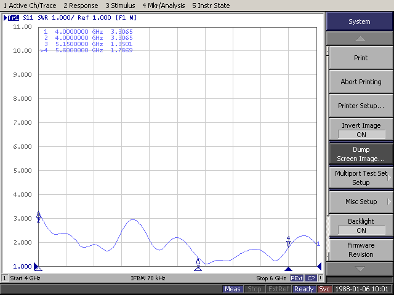The height and width of the screenshot is (295, 394).
Task: Click the C? correction status indicator
Action: (311, 278)
